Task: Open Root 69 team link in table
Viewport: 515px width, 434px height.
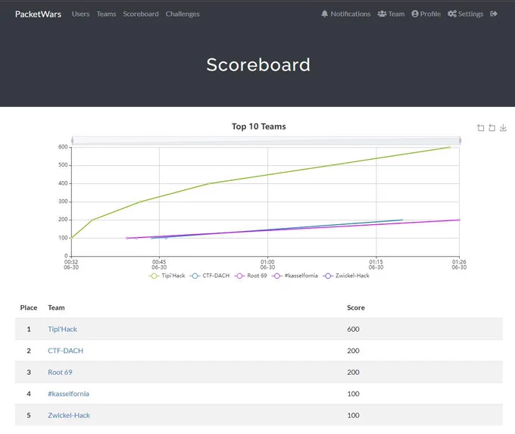Action: click(60, 372)
